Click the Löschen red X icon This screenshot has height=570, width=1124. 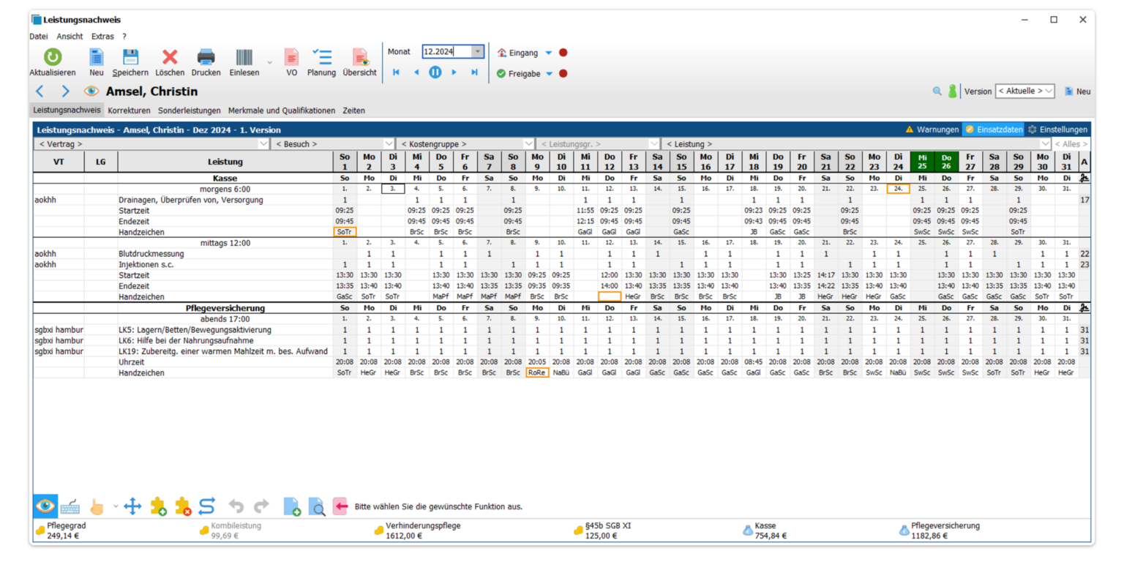[170, 58]
